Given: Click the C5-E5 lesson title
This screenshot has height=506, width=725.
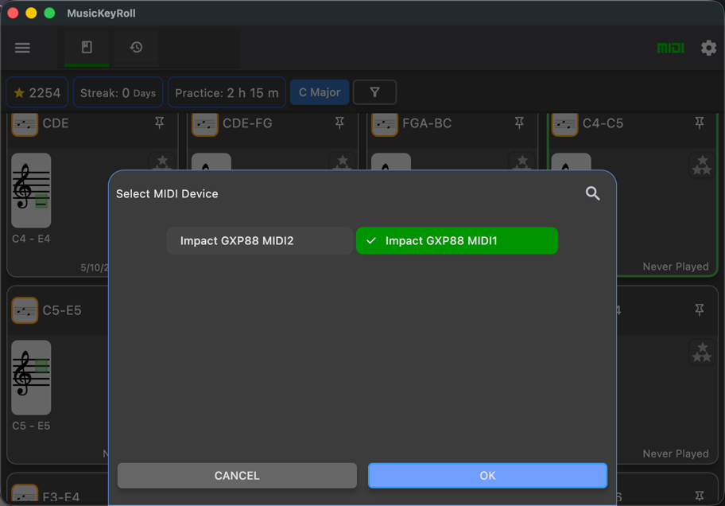Looking at the screenshot, I should [x=62, y=310].
